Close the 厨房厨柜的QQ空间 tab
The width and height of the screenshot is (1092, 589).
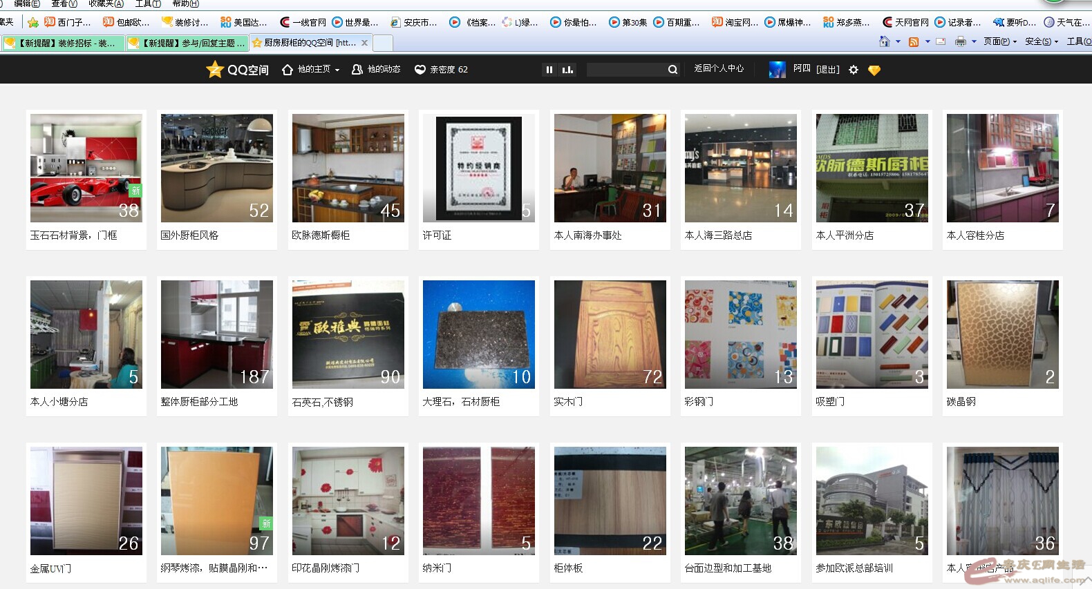coord(364,43)
